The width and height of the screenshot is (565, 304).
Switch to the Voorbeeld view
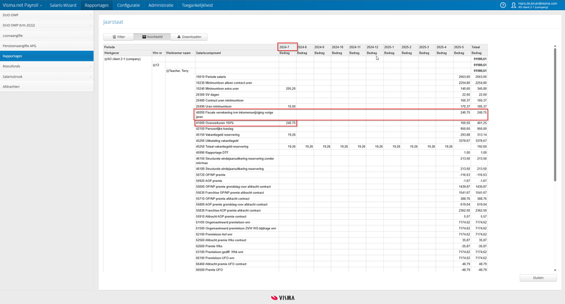(x=152, y=37)
